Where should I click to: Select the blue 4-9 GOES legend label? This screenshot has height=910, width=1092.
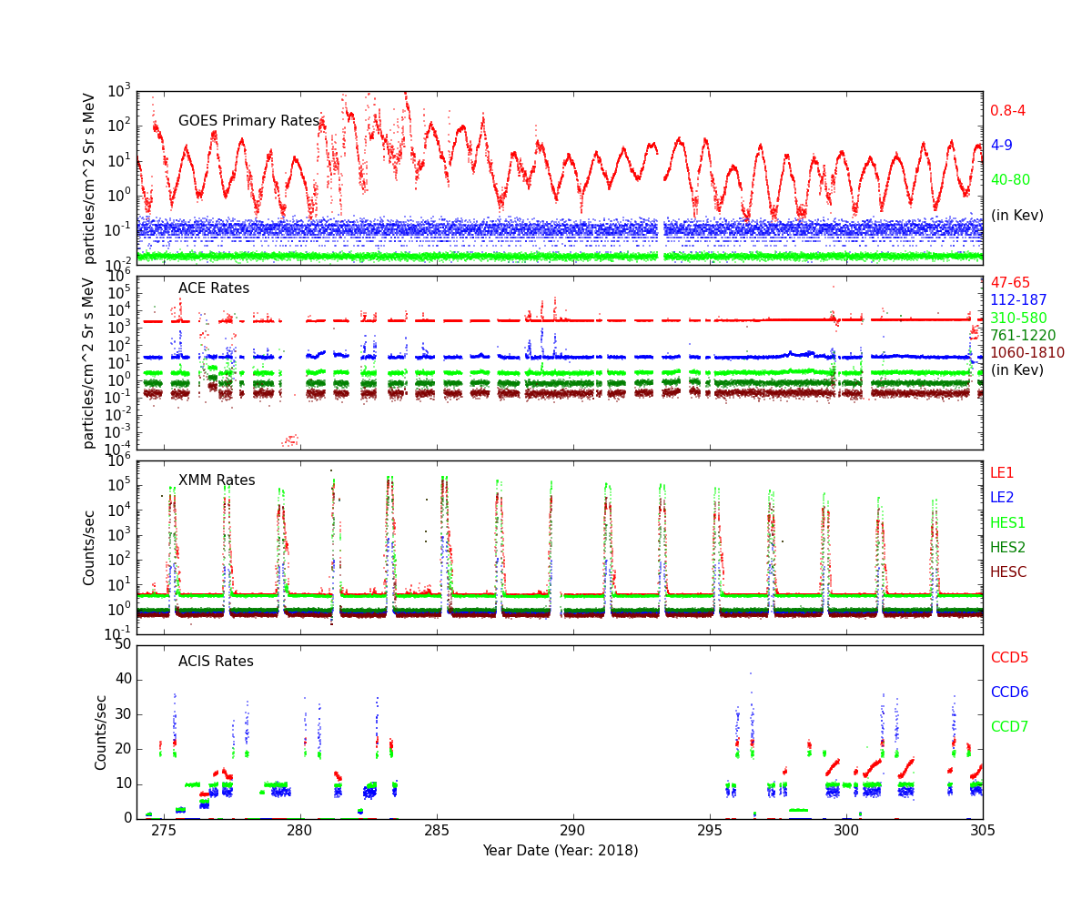point(1001,146)
